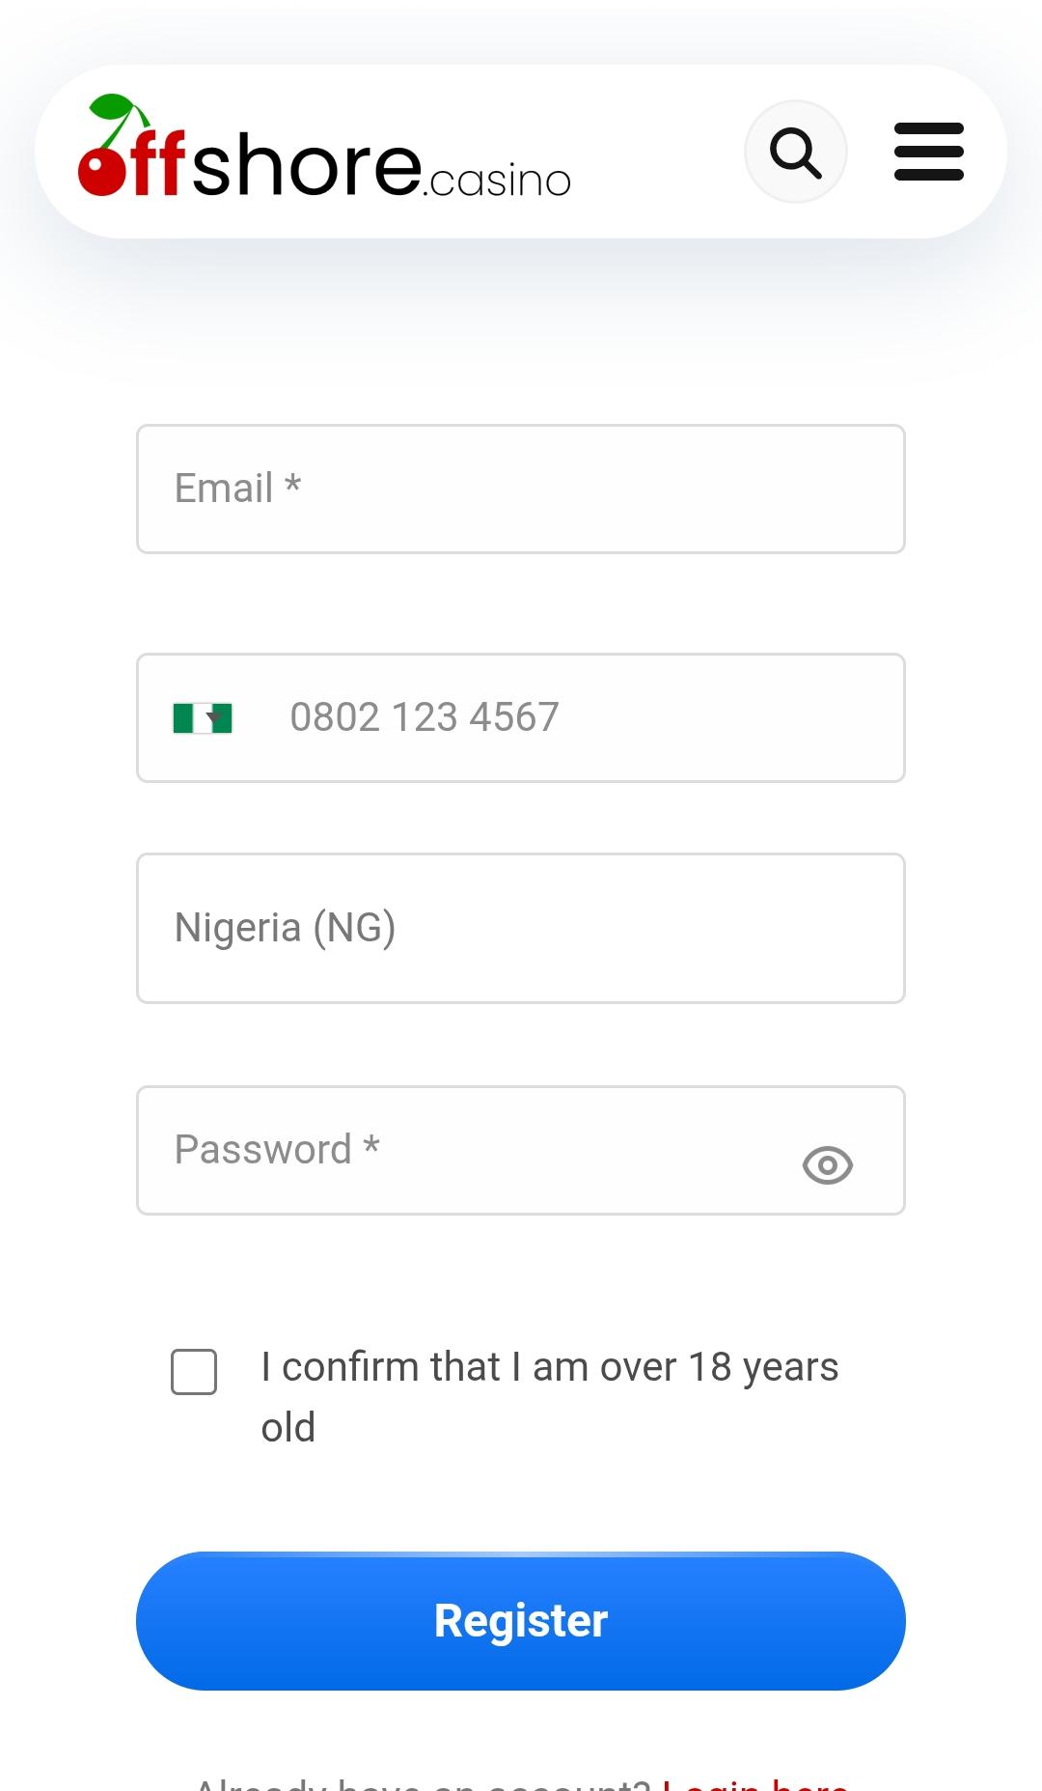
Task: Expand the phone country code arrow
Action: (x=214, y=717)
